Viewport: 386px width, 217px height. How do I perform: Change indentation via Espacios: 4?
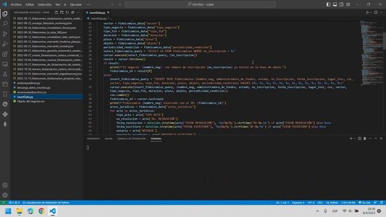[x=298, y=203]
